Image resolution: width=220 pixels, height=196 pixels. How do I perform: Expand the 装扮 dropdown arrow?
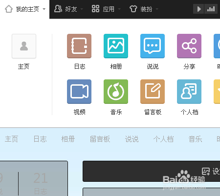tap(157, 9)
